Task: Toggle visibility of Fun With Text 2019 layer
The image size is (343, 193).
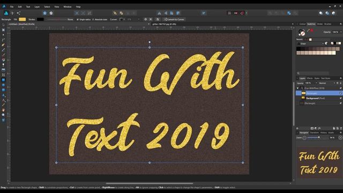Action: (341, 88)
